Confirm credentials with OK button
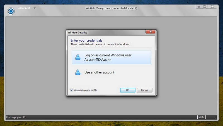The image size is (223, 126). (x=128, y=90)
